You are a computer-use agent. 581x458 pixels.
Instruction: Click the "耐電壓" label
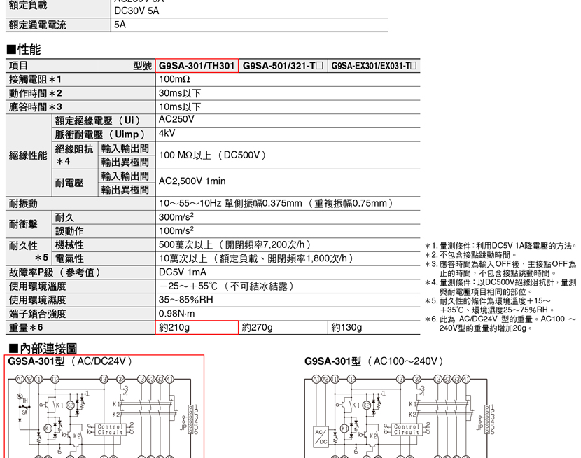(69, 183)
